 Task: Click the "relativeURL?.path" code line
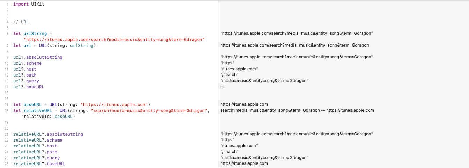tap(35, 152)
